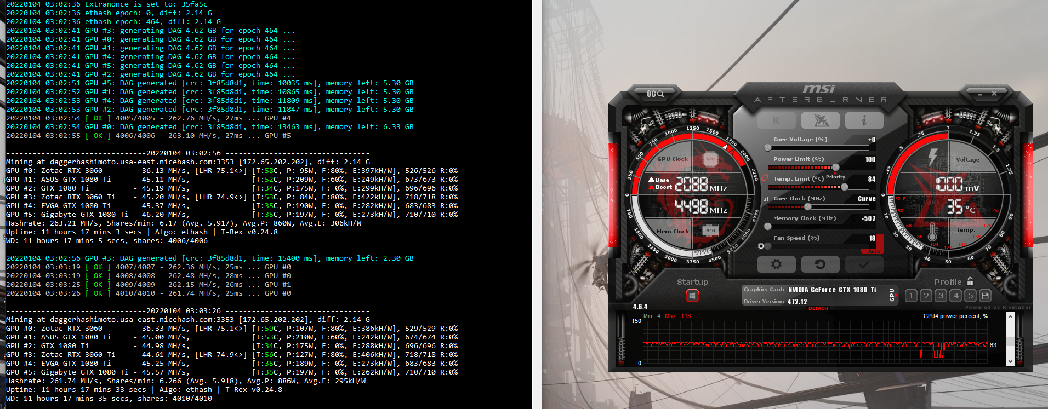Click the 1000 mV voltage readout

956,183
